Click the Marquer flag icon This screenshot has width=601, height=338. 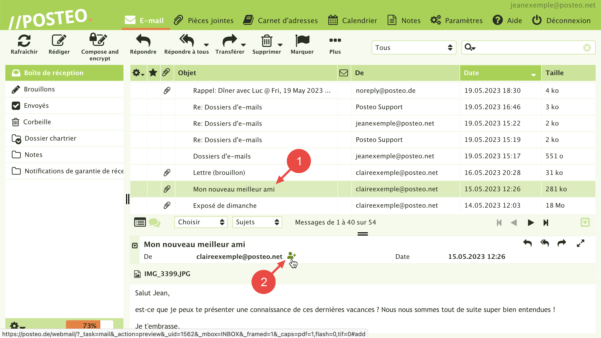pyautogui.click(x=302, y=41)
